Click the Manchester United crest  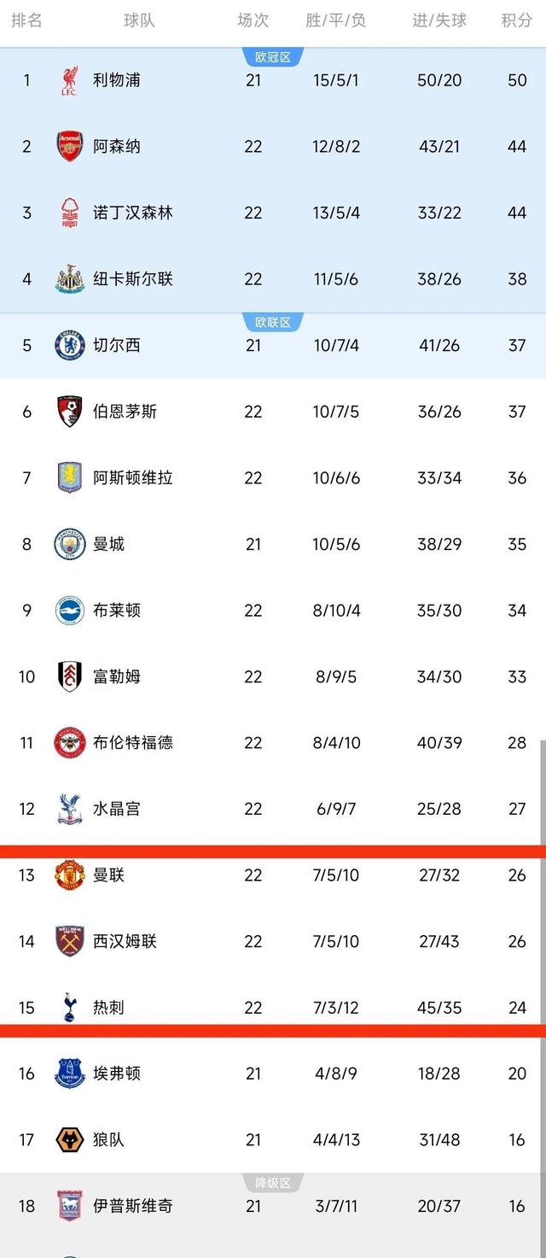[70, 875]
